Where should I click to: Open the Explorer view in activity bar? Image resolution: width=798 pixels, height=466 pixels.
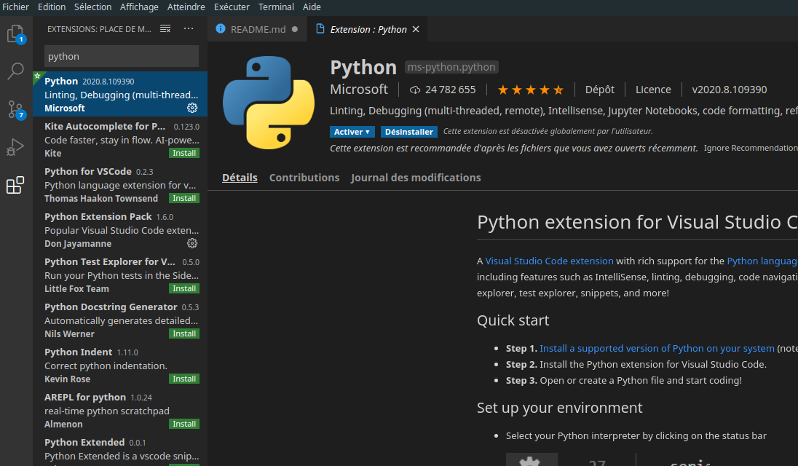15,33
